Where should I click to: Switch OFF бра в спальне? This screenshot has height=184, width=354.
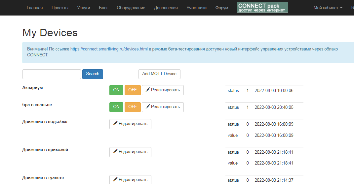tap(133, 107)
